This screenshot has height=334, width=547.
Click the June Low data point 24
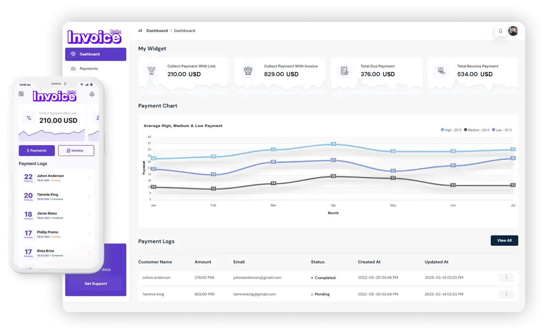[x=453, y=165]
